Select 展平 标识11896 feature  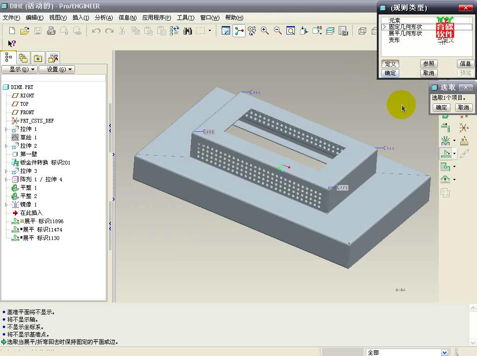[37, 221]
